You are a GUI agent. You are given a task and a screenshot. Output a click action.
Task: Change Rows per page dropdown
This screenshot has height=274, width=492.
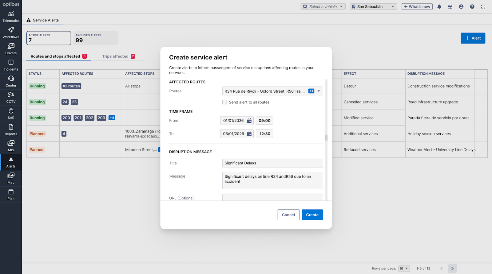[x=404, y=268]
